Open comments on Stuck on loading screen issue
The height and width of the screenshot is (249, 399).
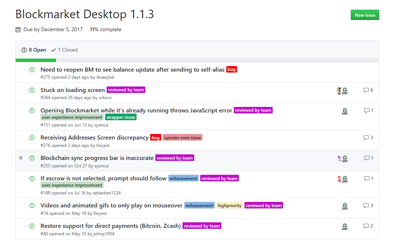pyautogui.click(x=368, y=90)
